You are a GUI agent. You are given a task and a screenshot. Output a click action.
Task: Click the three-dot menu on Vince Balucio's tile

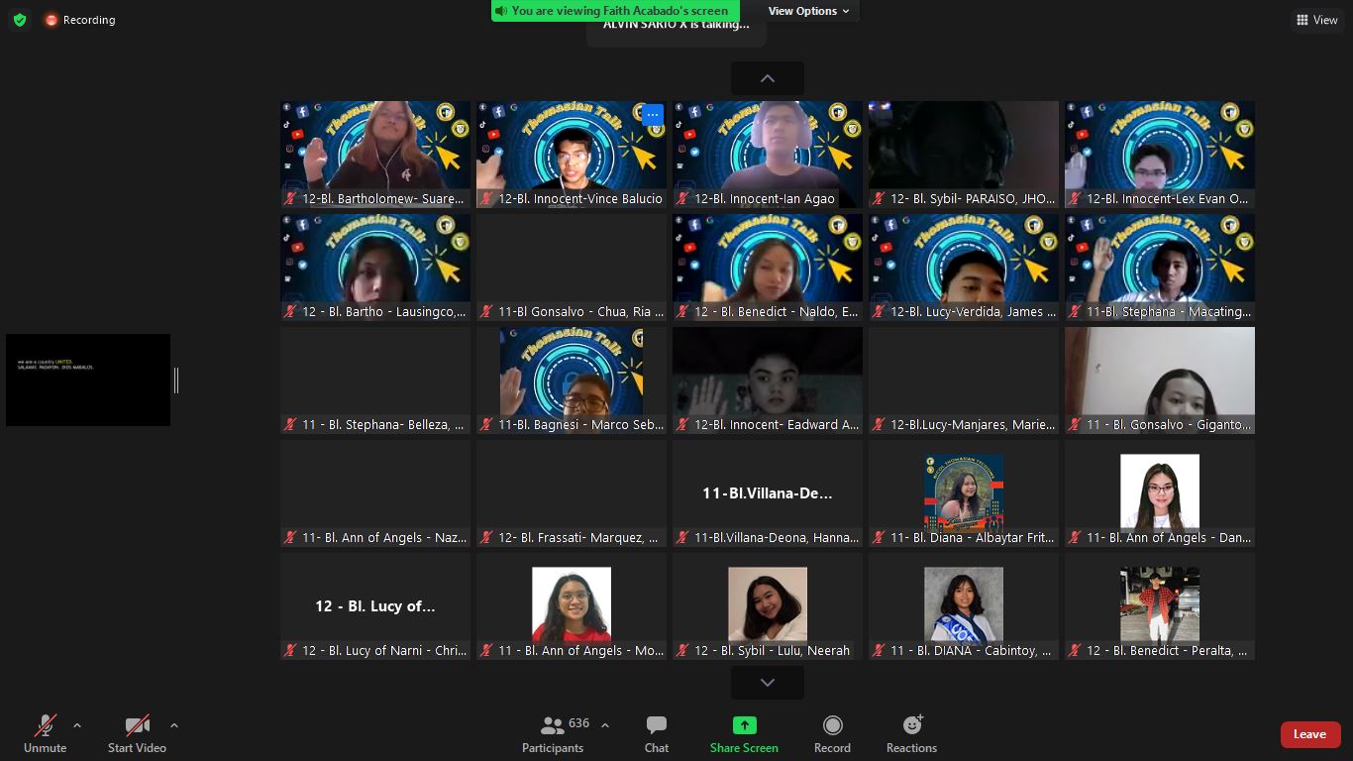[652, 115]
